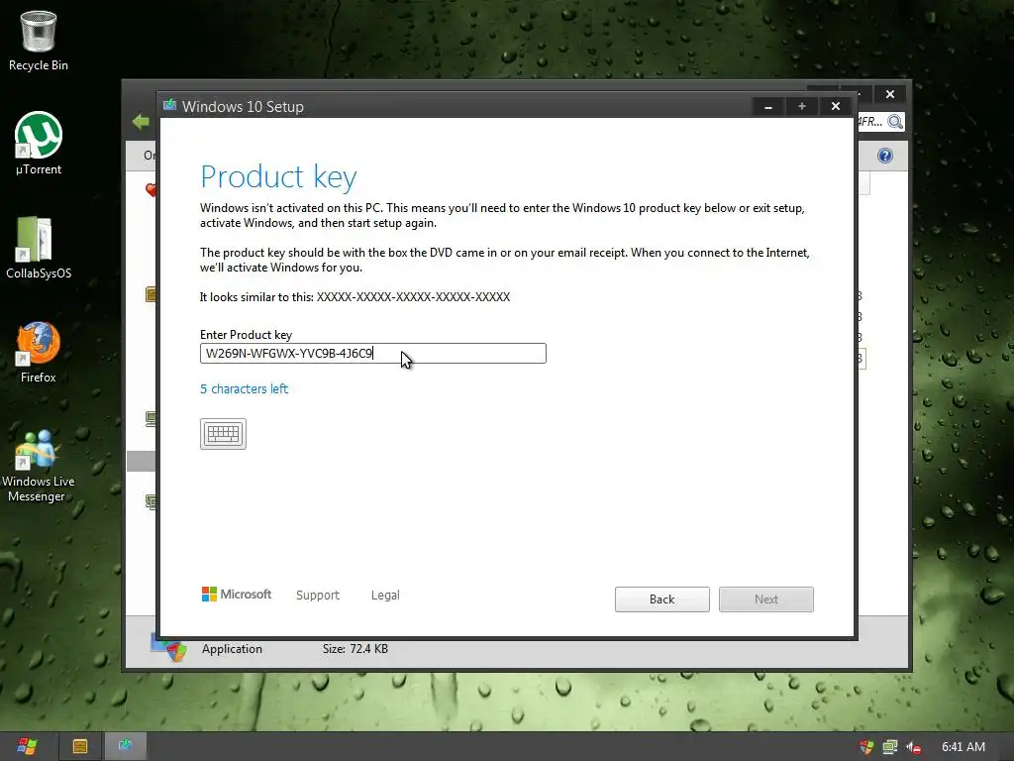
Task: Launch the Firefox desktop shortcut
Action: point(39,353)
